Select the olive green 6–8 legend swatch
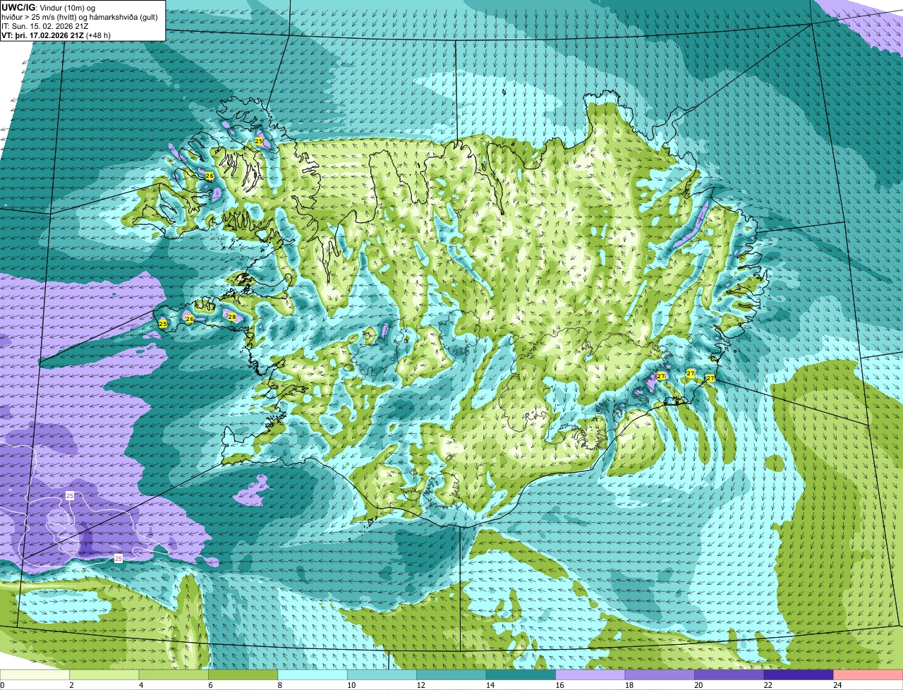903x690 pixels. (x=243, y=674)
